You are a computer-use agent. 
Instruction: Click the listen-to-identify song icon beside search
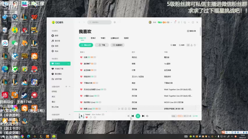(115, 22)
